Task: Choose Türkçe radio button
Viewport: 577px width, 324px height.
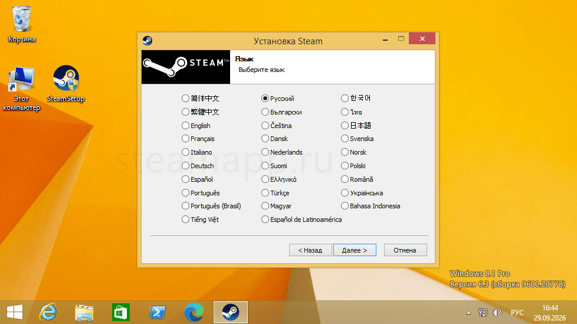Action: (276, 193)
